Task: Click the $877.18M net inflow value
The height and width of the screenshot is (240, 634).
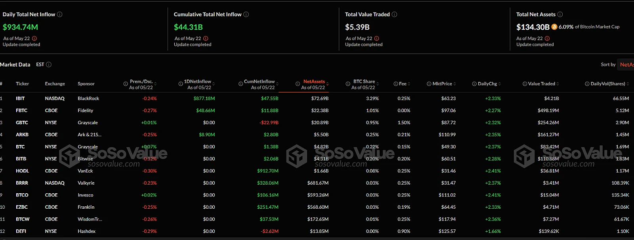Action: pyautogui.click(x=204, y=99)
